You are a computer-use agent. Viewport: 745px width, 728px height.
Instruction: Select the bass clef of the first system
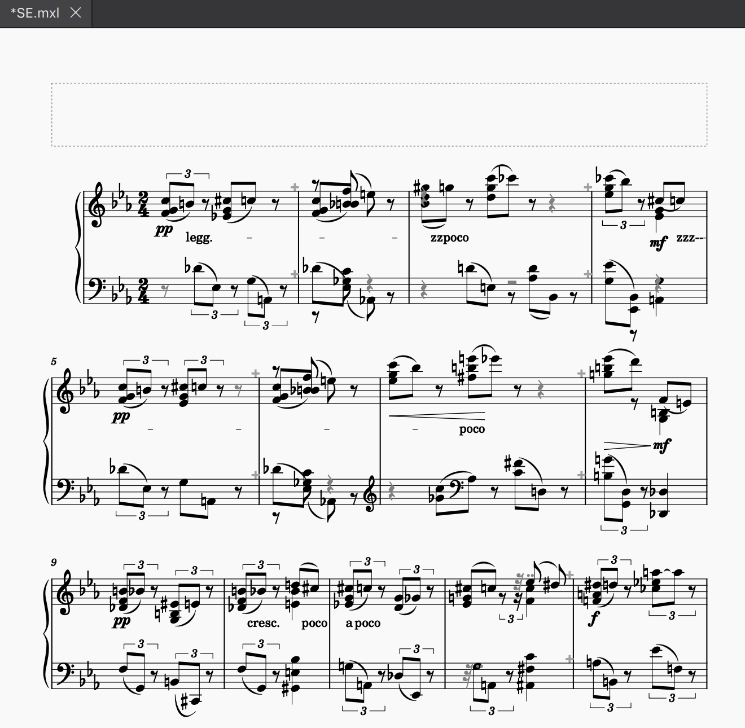click(98, 287)
